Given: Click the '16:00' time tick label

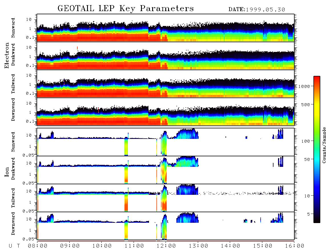Looking at the screenshot, I should [295, 246].
